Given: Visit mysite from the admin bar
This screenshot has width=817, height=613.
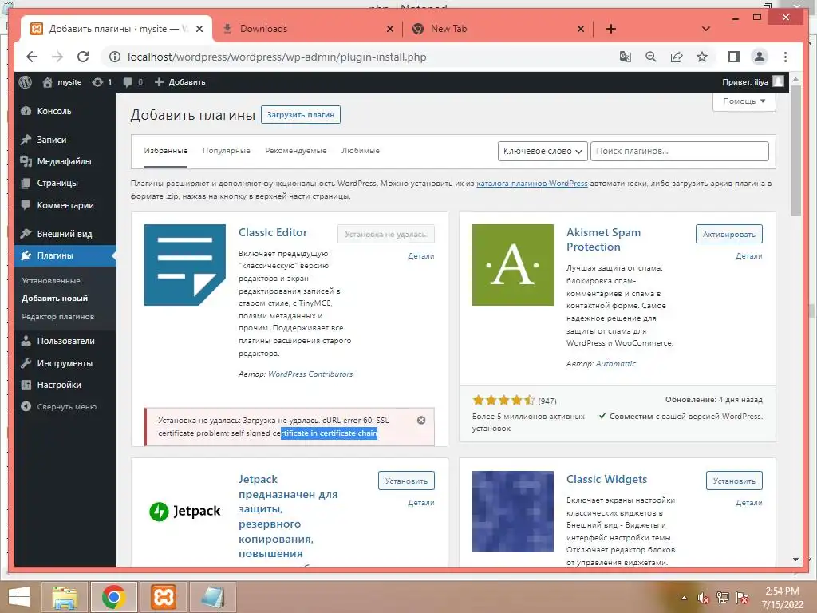Looking at the screenshot, I should coord(62,82).
